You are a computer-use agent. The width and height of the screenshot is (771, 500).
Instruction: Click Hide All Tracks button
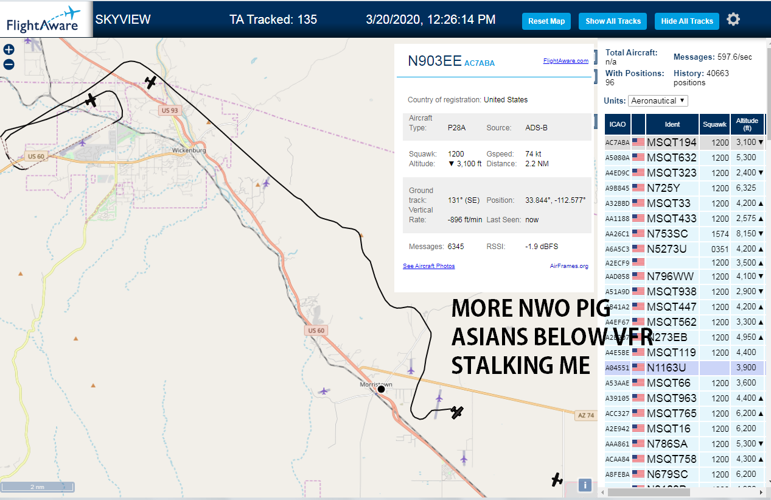687,21
